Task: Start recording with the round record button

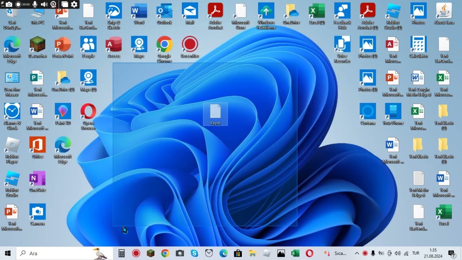Action: click(18, 4)
